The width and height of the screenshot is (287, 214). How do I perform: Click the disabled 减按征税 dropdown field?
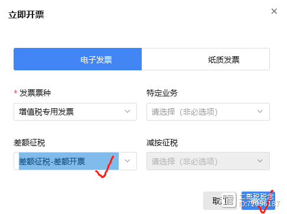point(208,161)
